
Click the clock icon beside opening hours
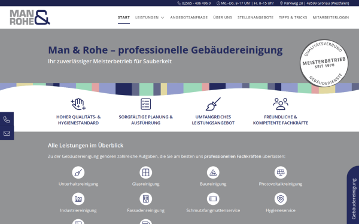pyautogui.click(x=218, y=3)
